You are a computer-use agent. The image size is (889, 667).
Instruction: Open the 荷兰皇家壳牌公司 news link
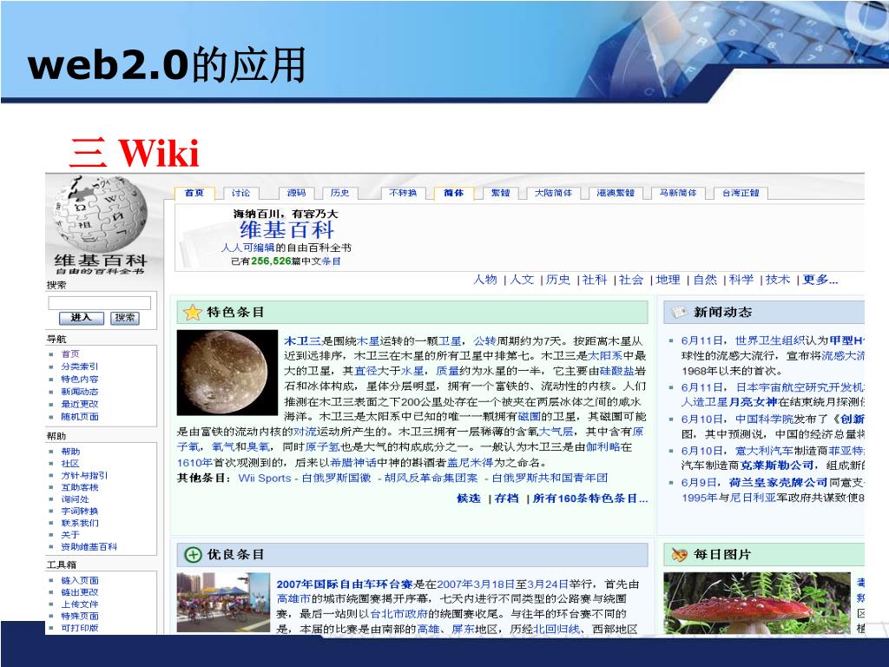tap(778, 483)
